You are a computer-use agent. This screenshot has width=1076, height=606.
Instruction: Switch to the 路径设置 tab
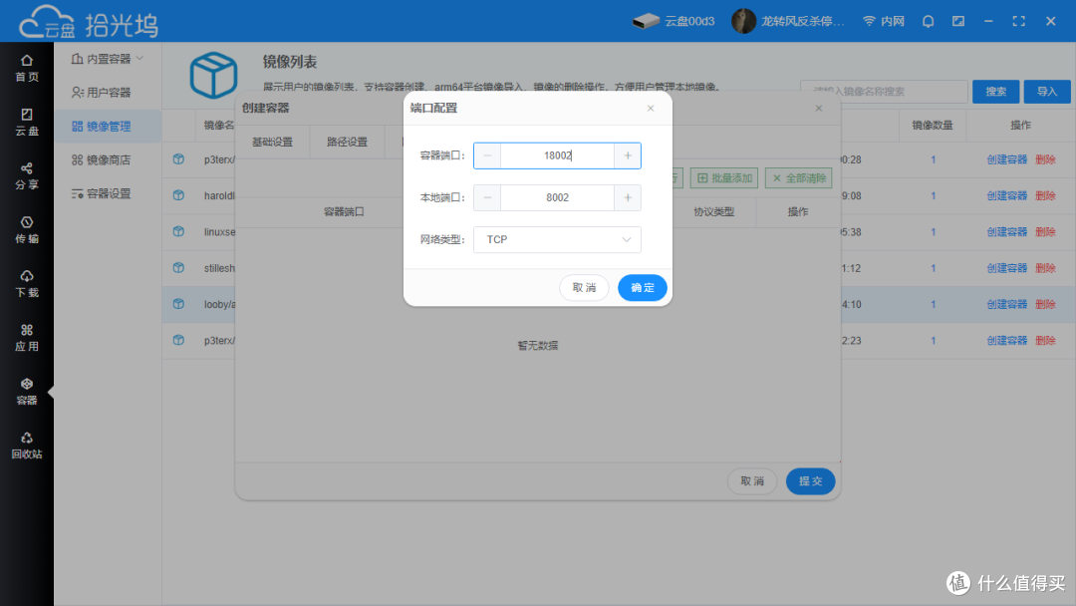(347, 143)
